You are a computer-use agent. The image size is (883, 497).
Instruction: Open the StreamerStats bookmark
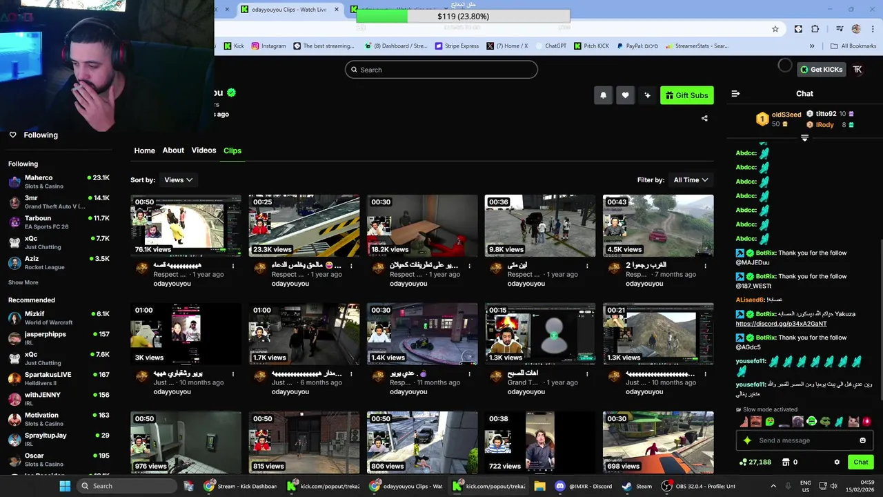(697, 46)
